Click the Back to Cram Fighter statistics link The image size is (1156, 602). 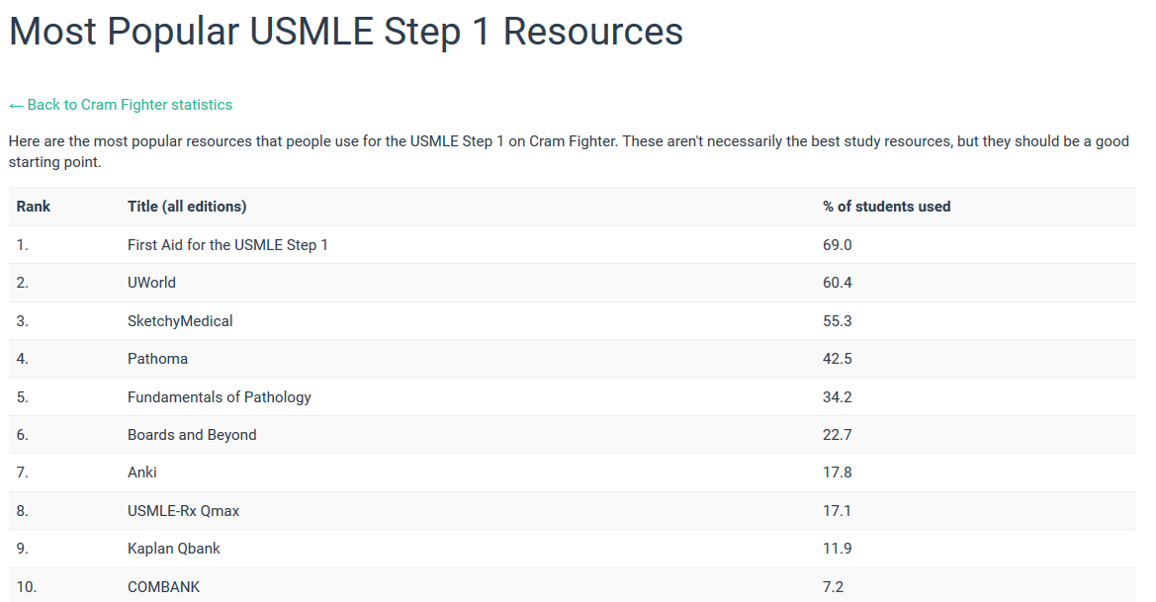[x=121, y=105]
